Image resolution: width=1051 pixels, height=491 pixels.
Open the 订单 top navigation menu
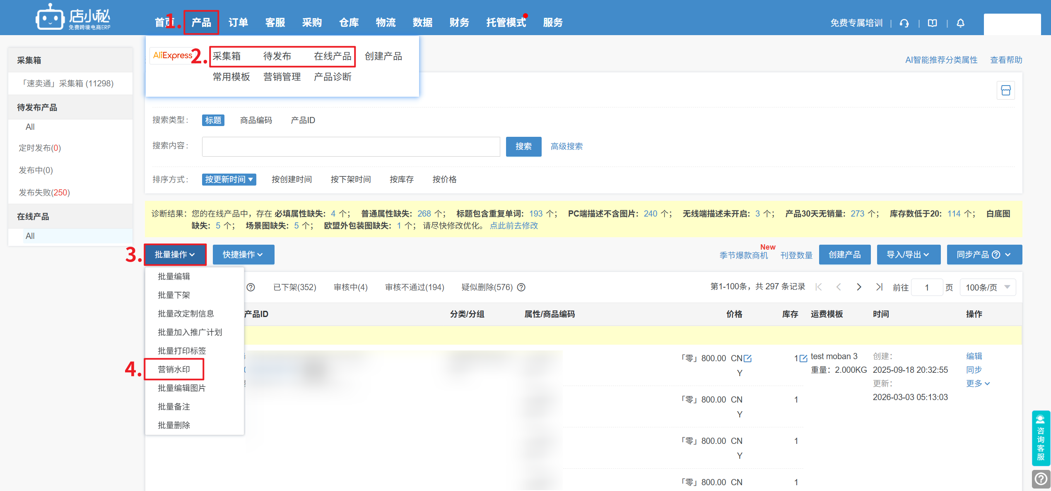[x=238, y=23]
